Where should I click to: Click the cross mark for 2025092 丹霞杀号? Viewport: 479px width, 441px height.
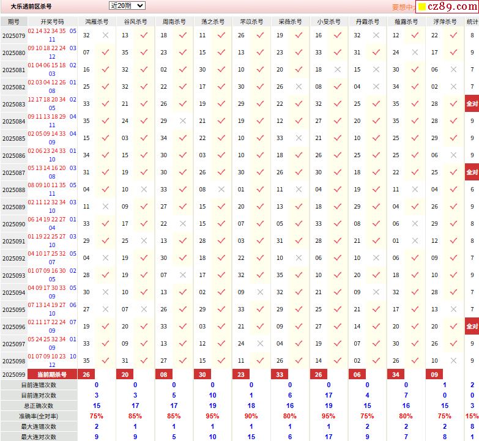[x=376, y=258]
